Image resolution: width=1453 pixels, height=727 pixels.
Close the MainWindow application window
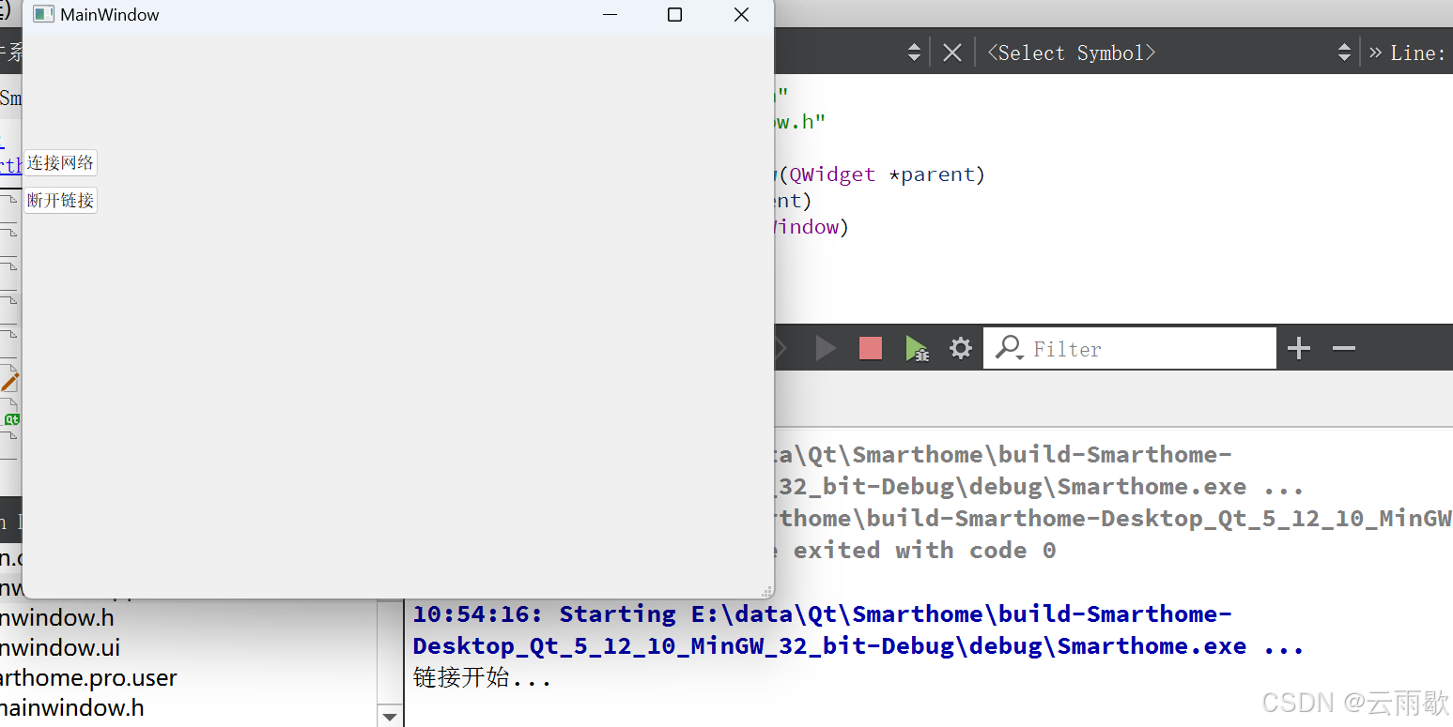(741, 14)
